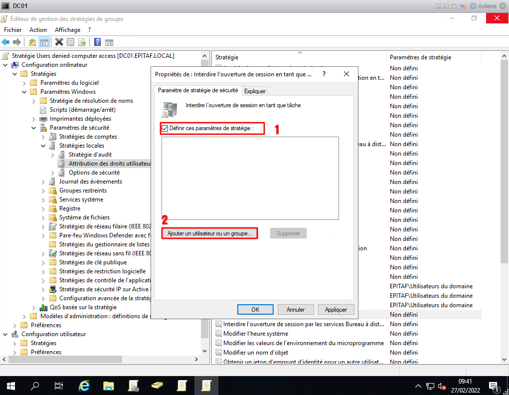The height and width of the screenshot is (395, 509).
Task: Open the Action menu
Action: tap(38, 30)
